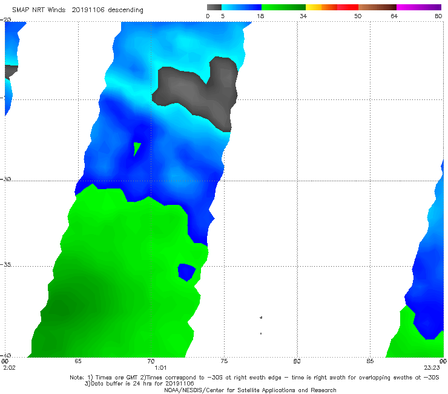448x394 pixels.
Task: Click the latitude label '-40' on the left axis
Action: (x=5, y=355)
